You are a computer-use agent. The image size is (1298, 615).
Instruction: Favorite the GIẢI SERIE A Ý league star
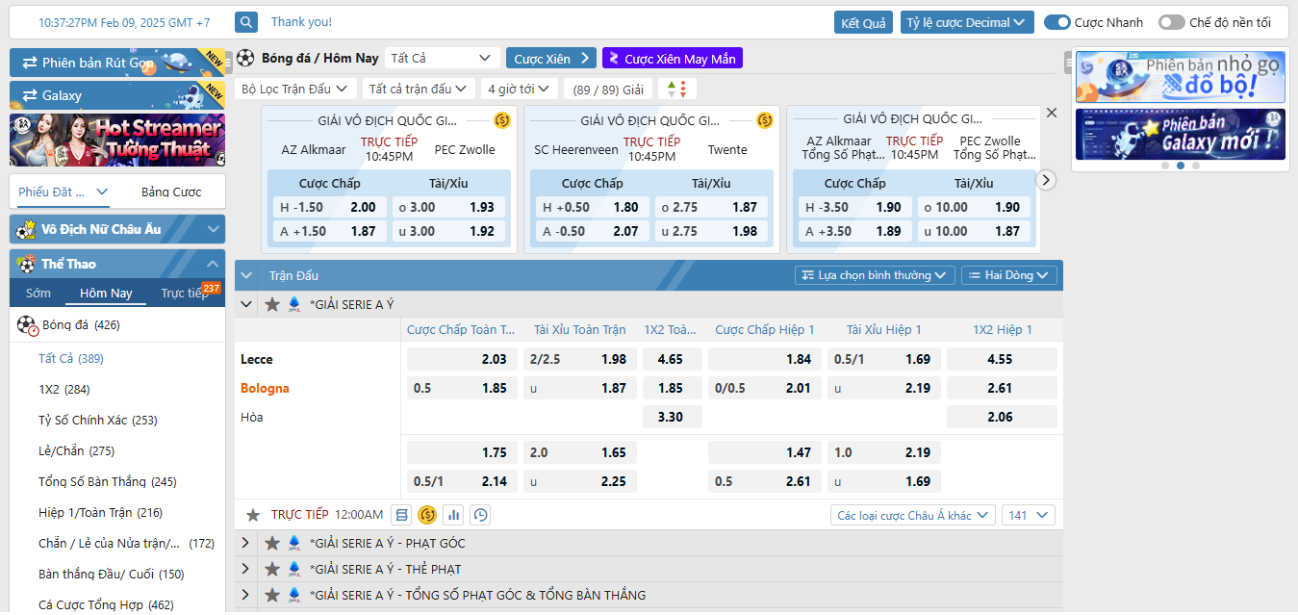(272, 304)
